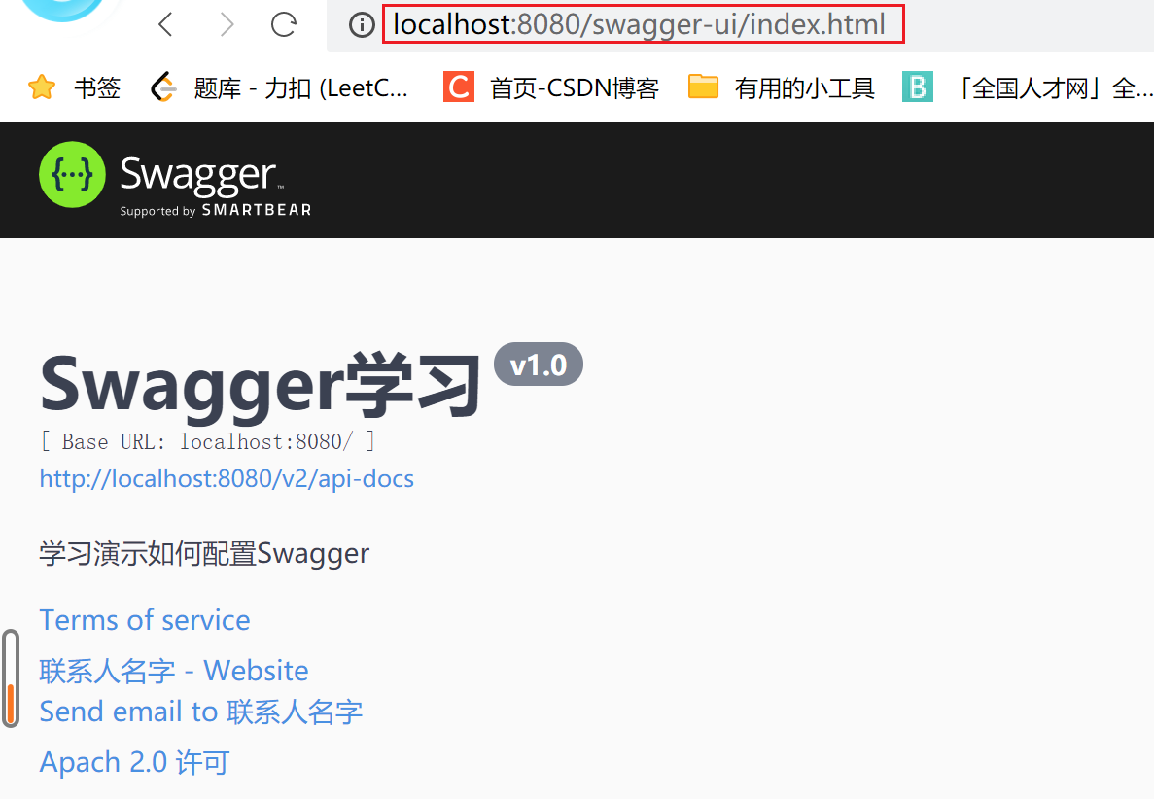Open the CSDN博客 bookmark icon
Image resolution: width=1154 pixels, height=799 pixels.
[x=458, y=87]
